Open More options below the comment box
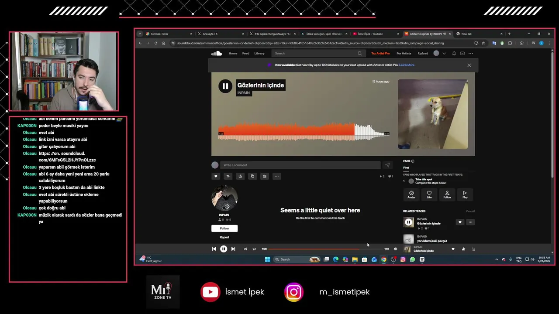This screenshot has height=314, width=559. (276, 176)
